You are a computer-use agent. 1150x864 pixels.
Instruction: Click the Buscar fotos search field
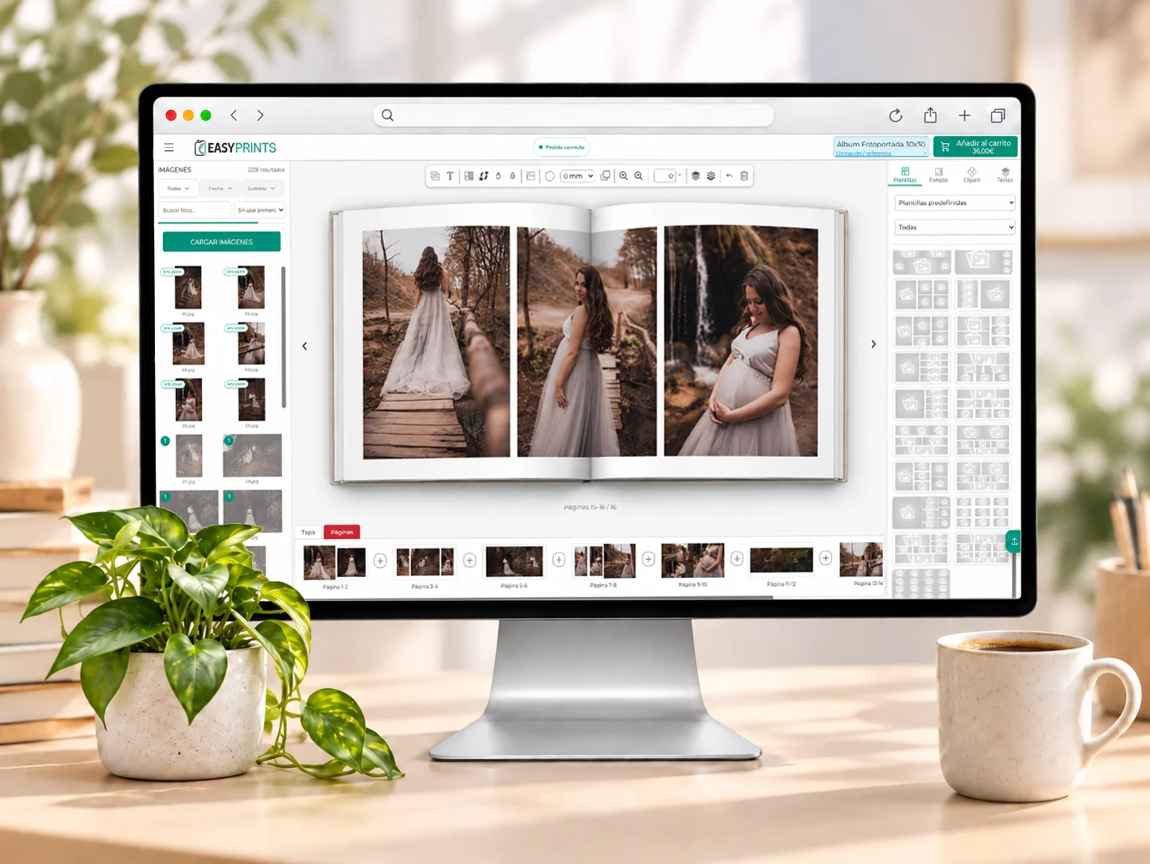tap(195, 210)
